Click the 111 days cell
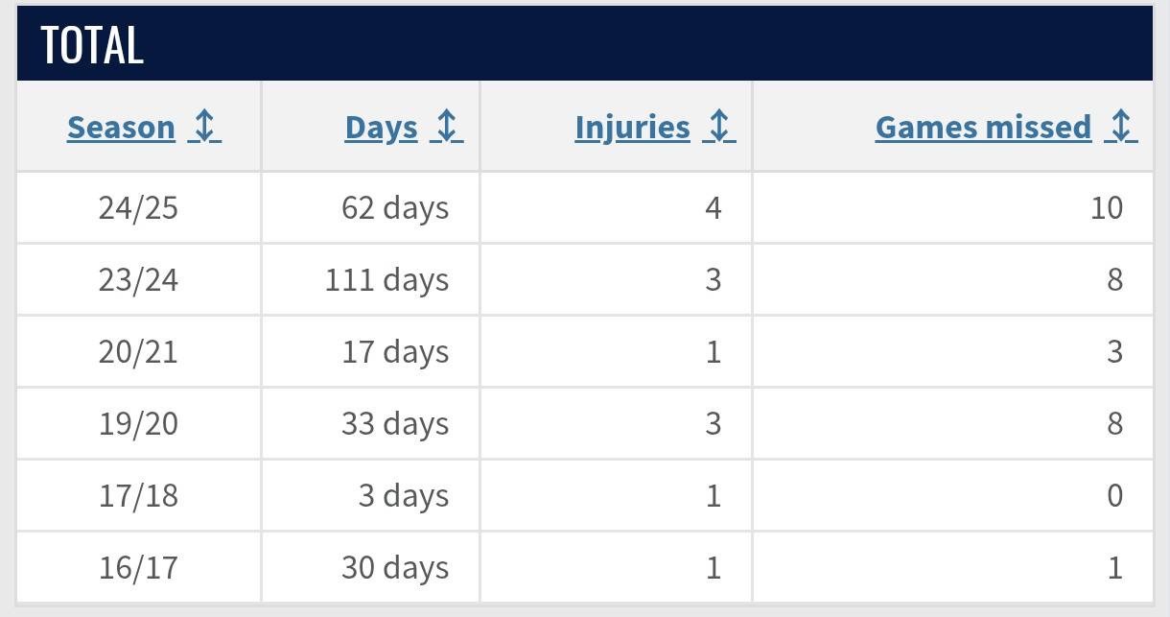Viewport: 1170px width, 617px height. click(x=386, y=280)
